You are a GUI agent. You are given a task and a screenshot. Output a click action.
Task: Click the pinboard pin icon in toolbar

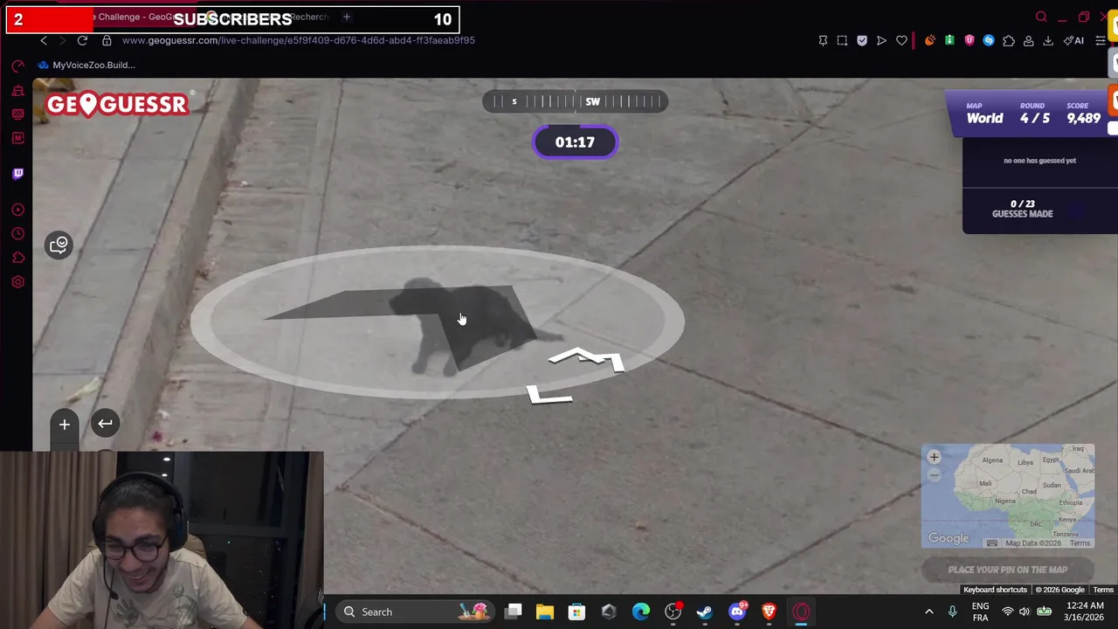[x=823, y=40]
